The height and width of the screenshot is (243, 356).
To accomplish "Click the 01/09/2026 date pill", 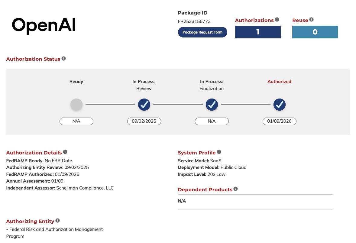I will click(280, 121).
